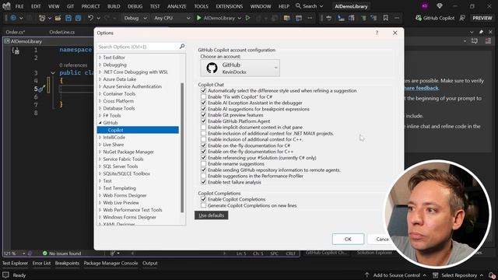The width and height of the screenshot is (498, 280).
Task: Open the GitHub Copilot toolbar badge
Action: [435, 18]
